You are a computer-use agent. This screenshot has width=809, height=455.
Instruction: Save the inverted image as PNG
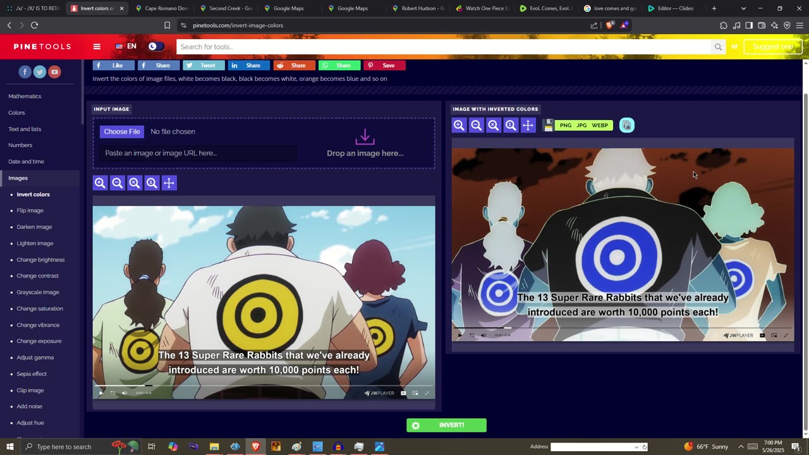click(x=566, y=125)
